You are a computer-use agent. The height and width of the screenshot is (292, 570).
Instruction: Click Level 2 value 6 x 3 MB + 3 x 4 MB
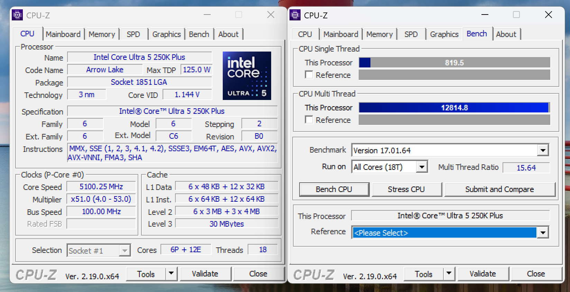227,211
